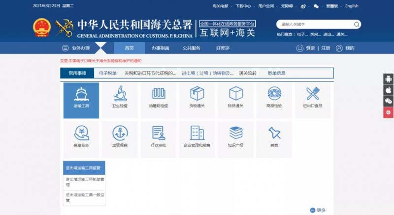Switch to the 舱单信息 tab
Viewport: 394px width, 215px height.
(x=276, y=73)
